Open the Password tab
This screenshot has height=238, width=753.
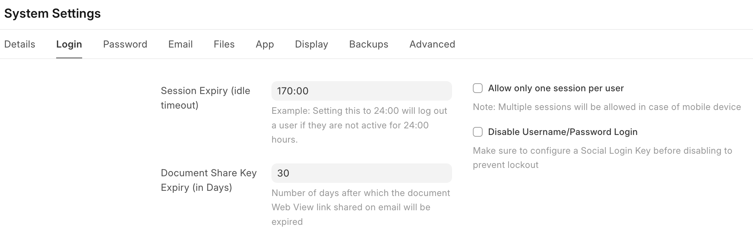point(125,44)
